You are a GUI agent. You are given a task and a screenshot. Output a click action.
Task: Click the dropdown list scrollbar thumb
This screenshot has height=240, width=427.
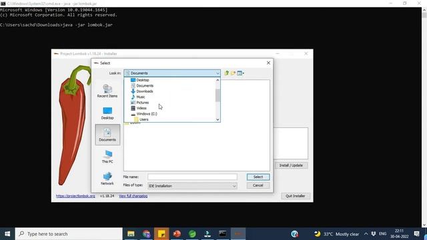tap(218, 95)
